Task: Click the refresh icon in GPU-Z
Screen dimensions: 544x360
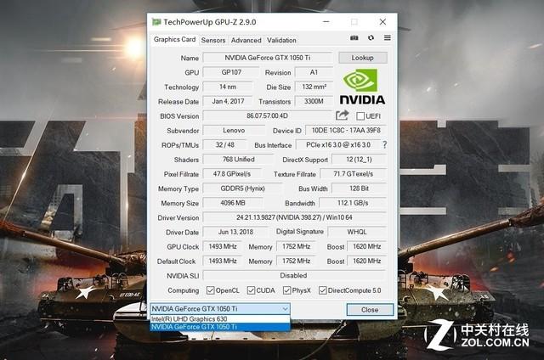Action: click(x=371, y=38)
